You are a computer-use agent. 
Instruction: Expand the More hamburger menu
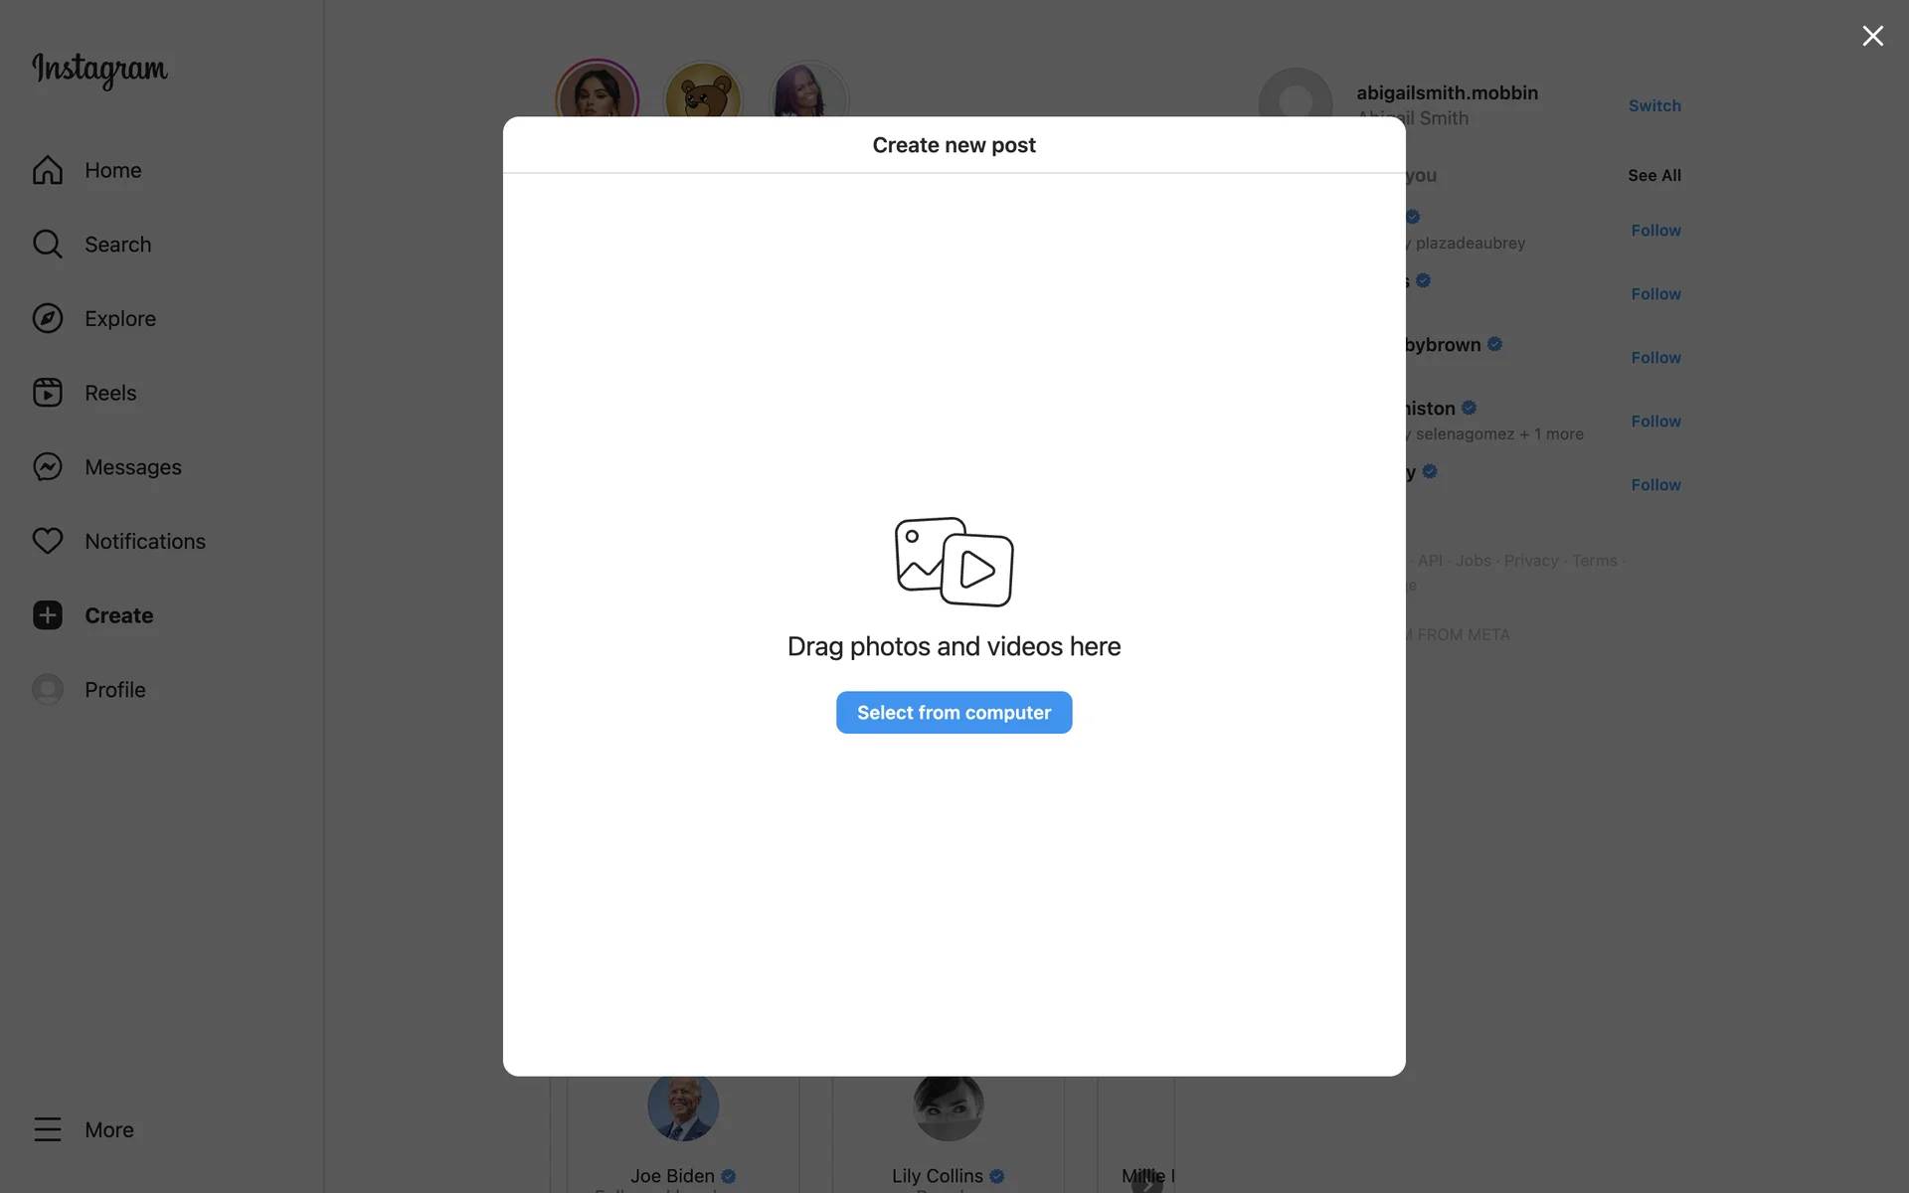(47, 1129)
